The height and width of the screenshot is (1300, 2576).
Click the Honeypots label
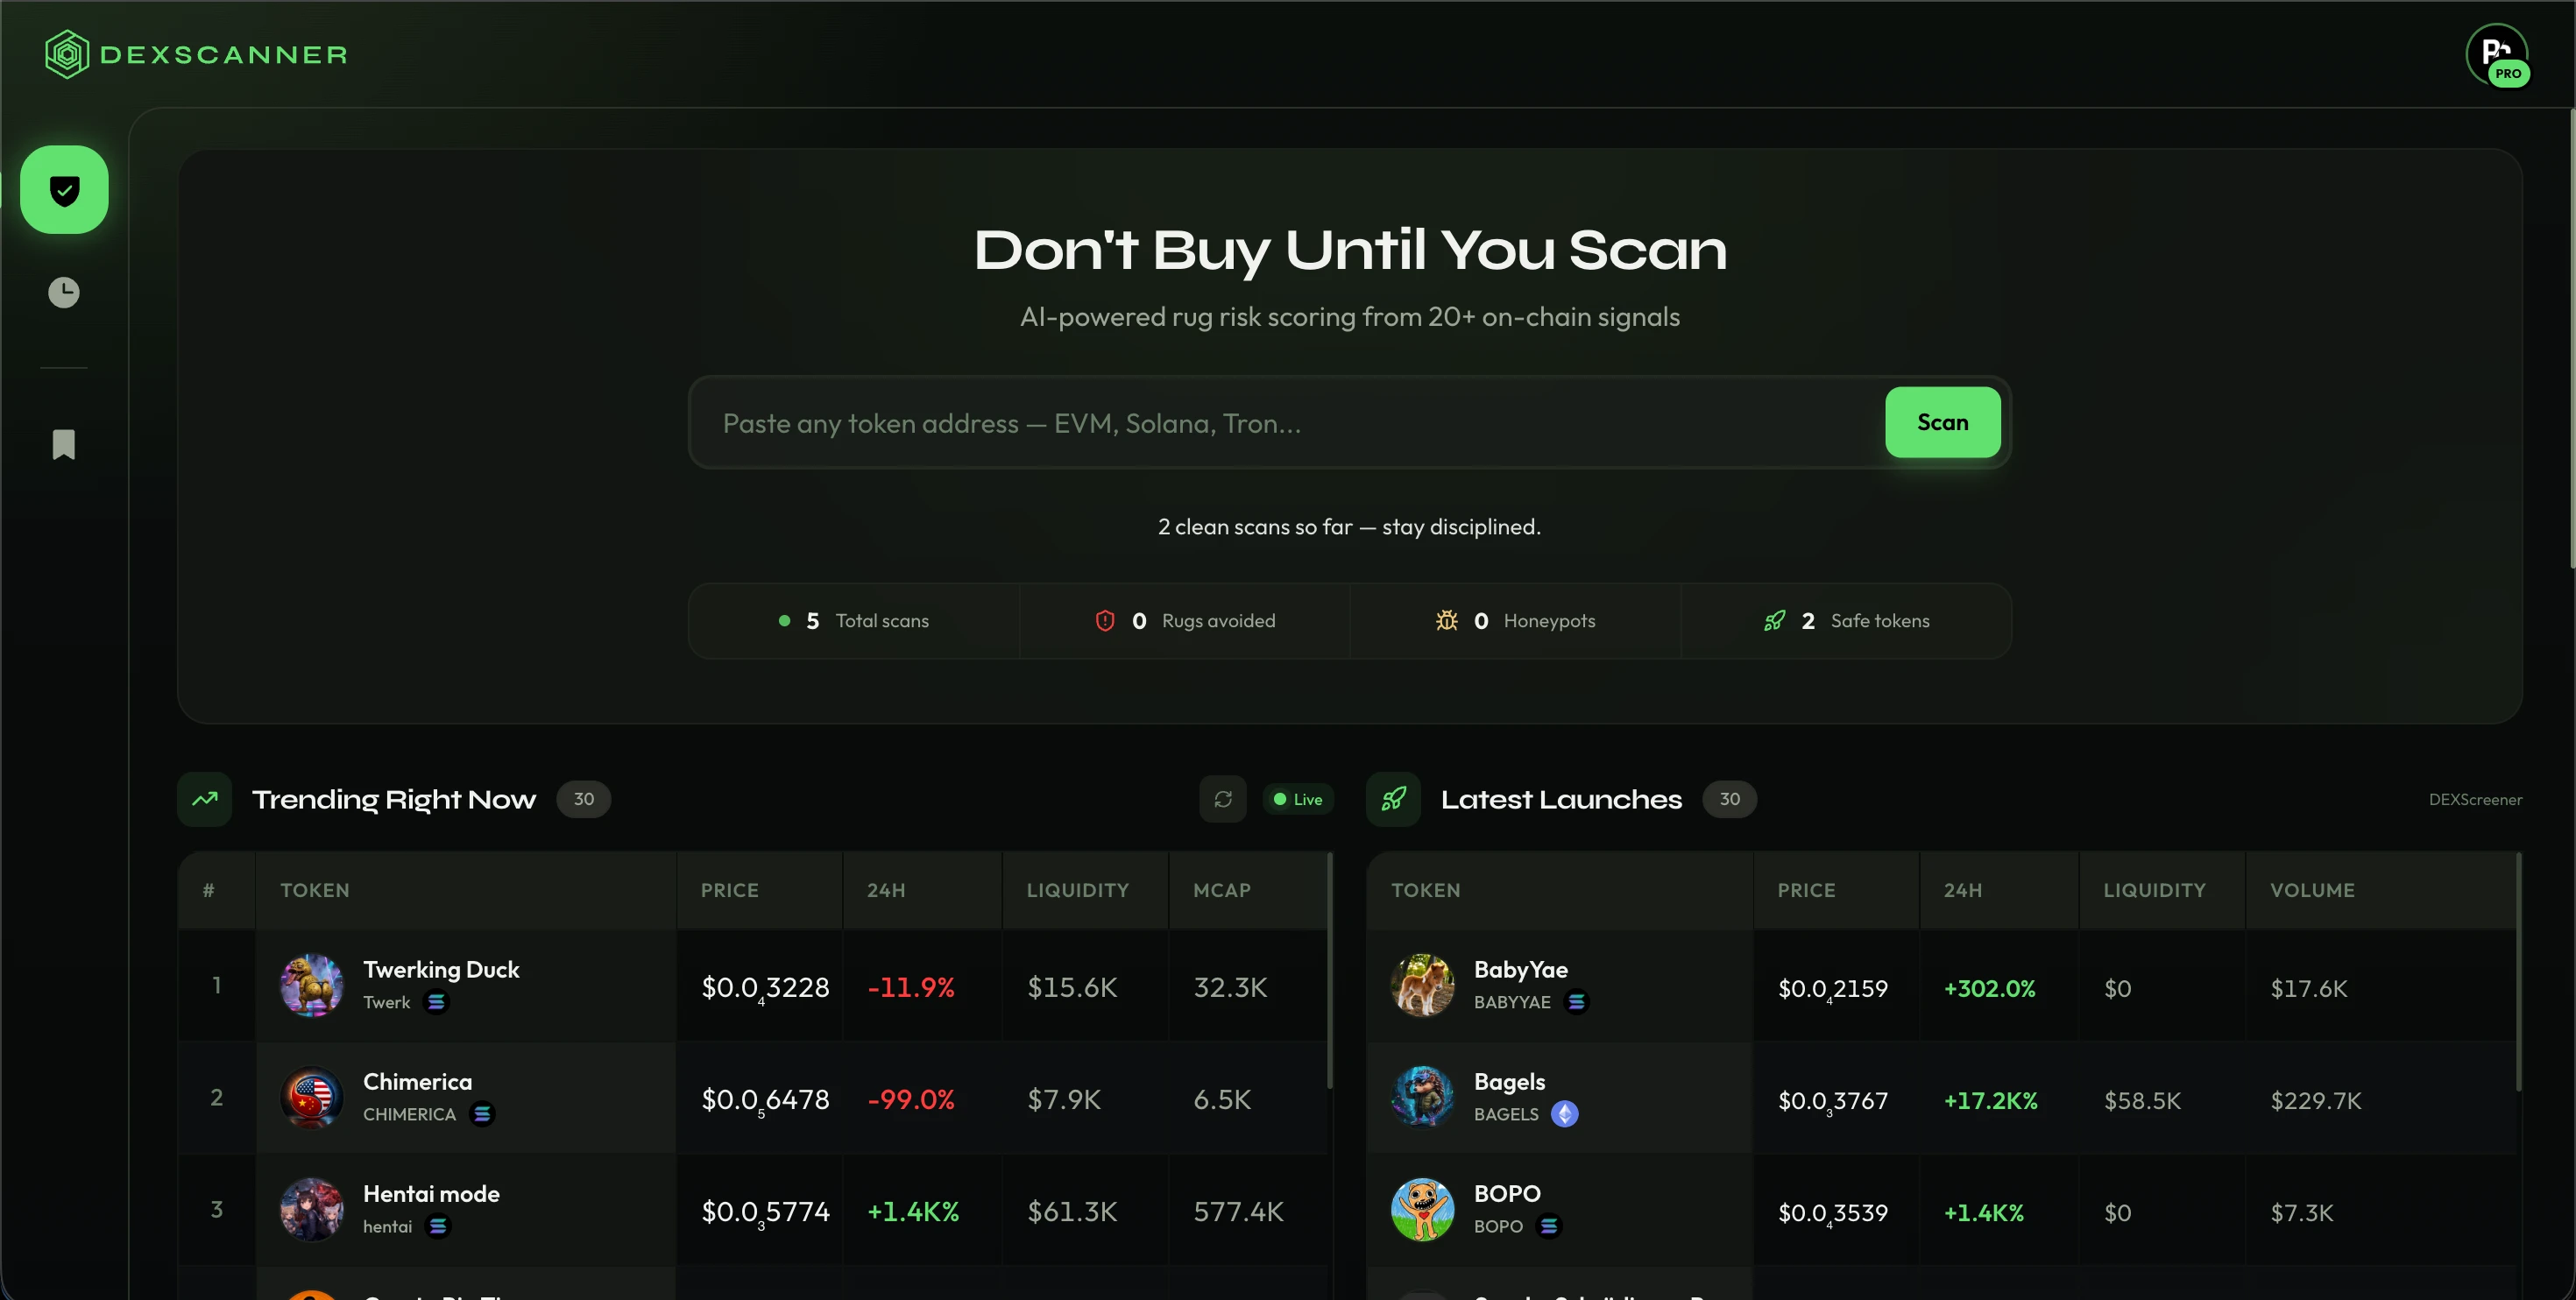(x=1549, y=621)
